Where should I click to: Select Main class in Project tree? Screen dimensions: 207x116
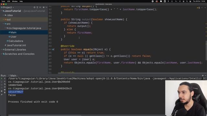[x=14, y=32]
